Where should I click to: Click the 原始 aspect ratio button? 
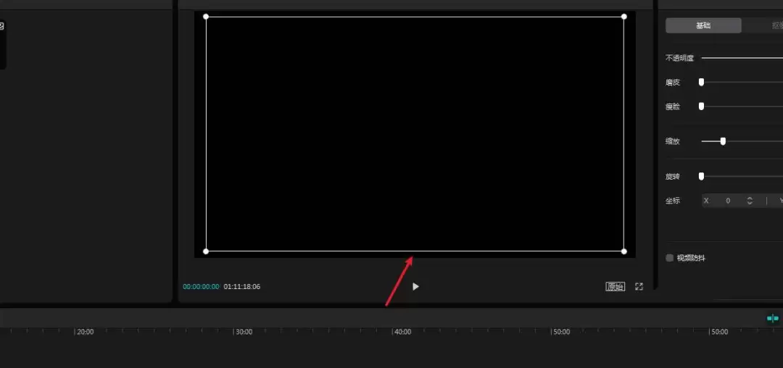[x=615, y=287]
